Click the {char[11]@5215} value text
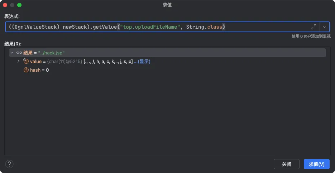The height and width of the screenshot is (173, 335). [65, 62]
